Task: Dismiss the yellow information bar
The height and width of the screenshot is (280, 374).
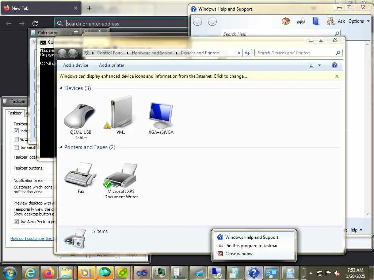Action: (x=337, y=76)
